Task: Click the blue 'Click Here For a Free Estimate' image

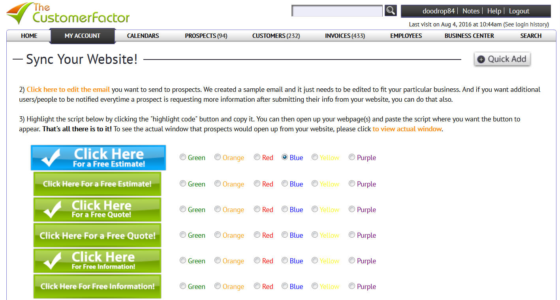Action: tap(98, 158)
